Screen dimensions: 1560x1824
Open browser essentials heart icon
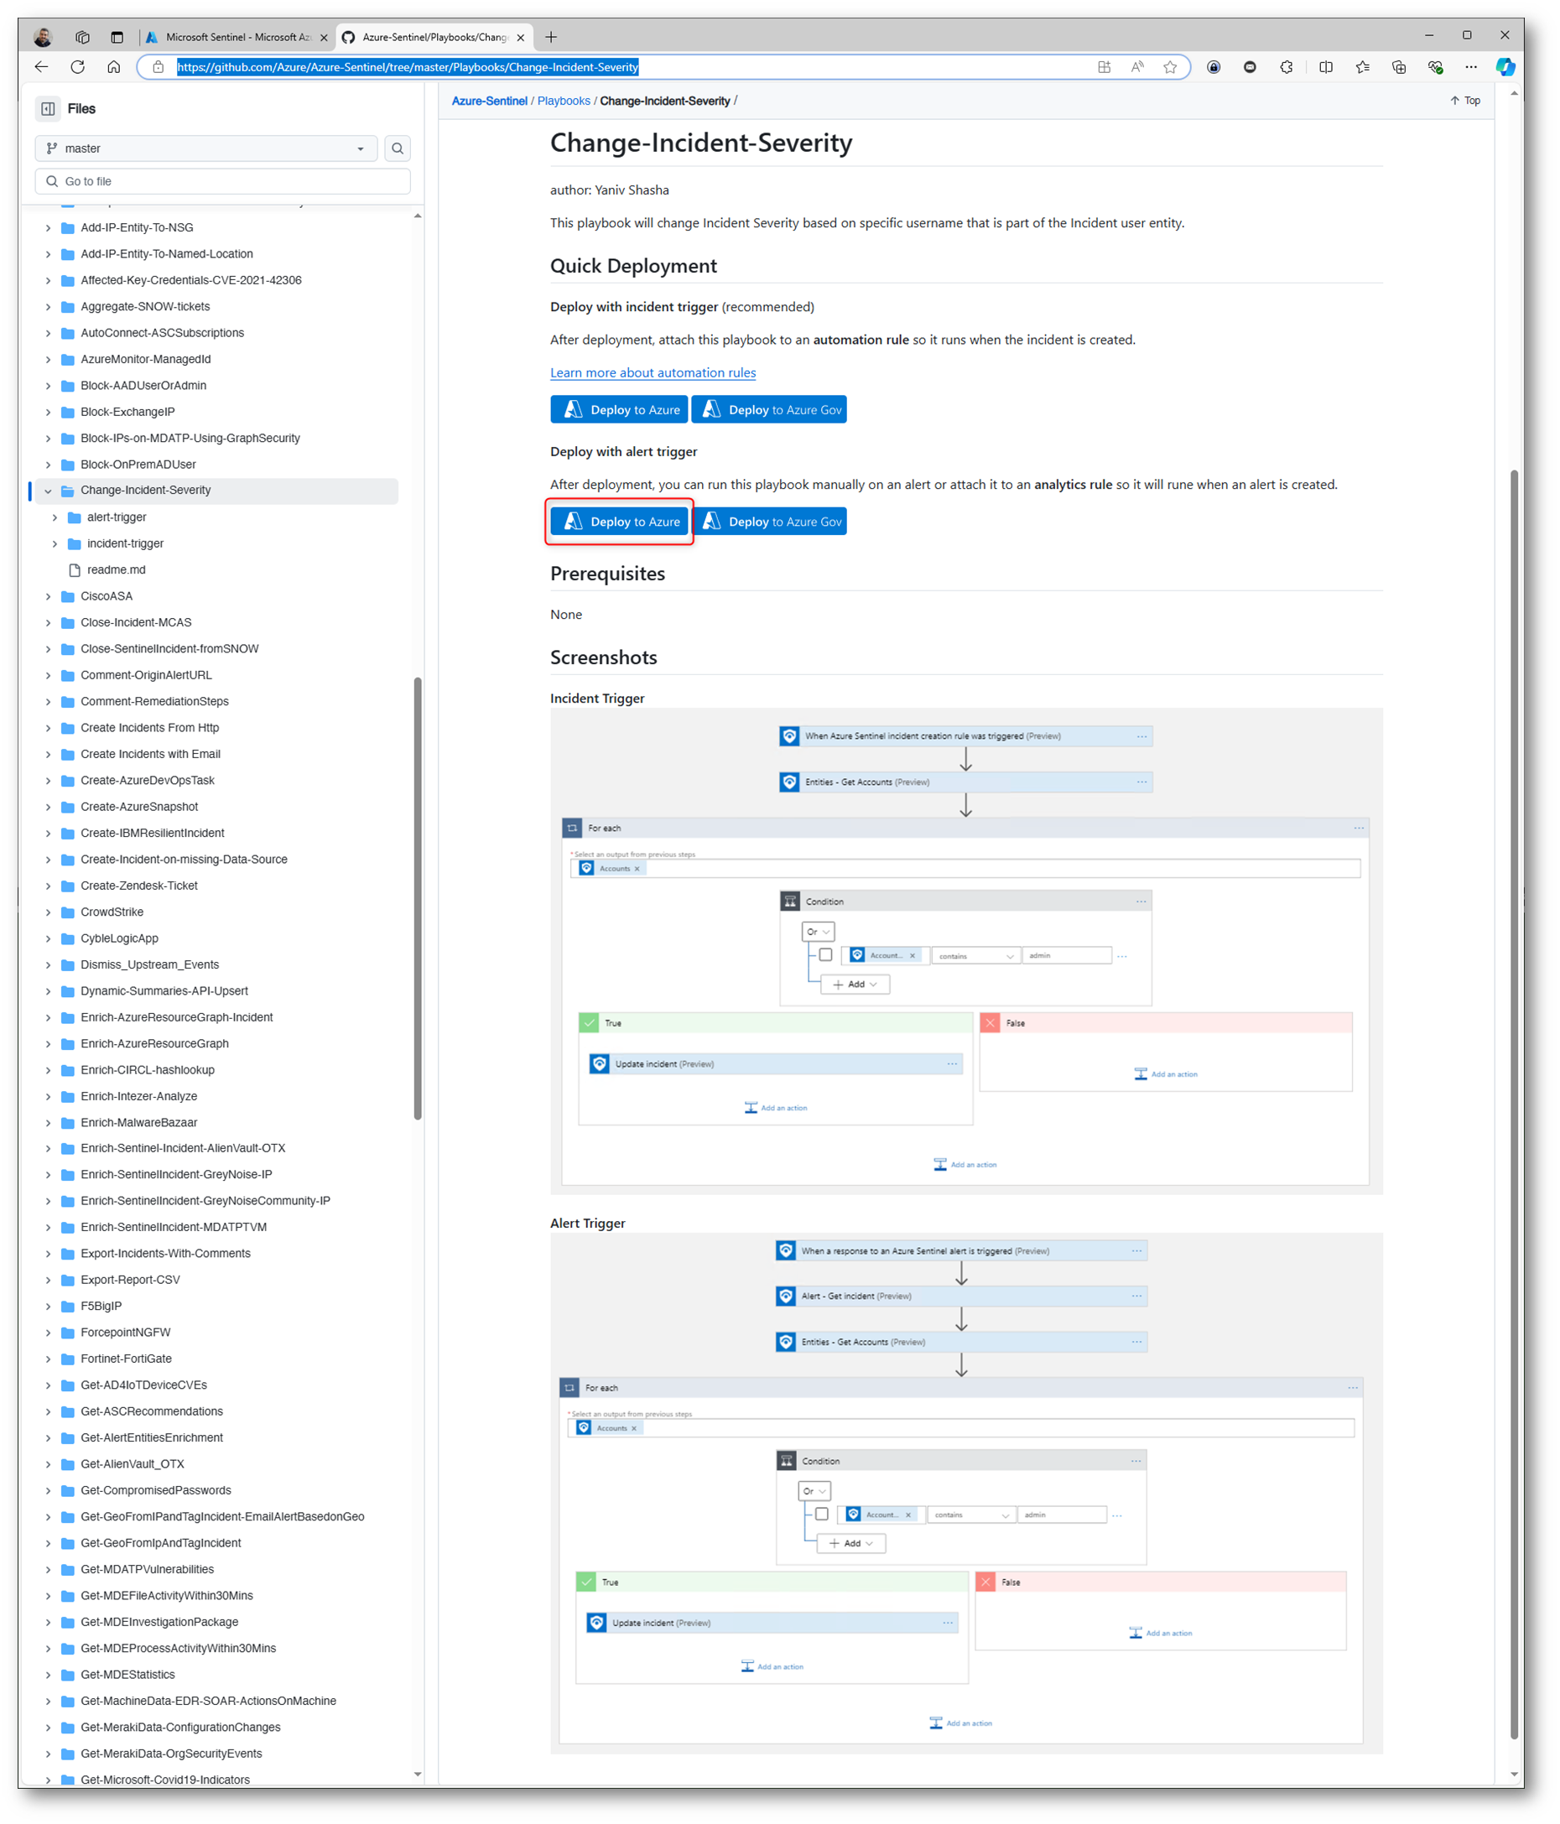(1435, 67)
